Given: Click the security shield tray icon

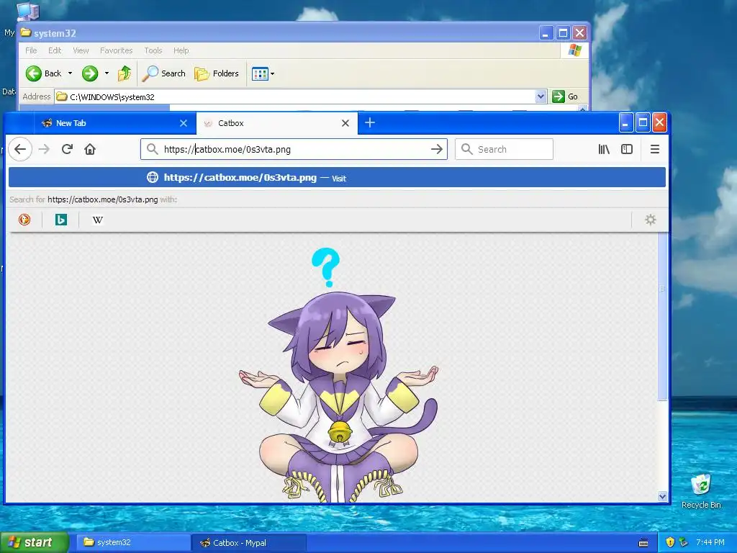Looking at the screenshot, I should tap(670, 542).
